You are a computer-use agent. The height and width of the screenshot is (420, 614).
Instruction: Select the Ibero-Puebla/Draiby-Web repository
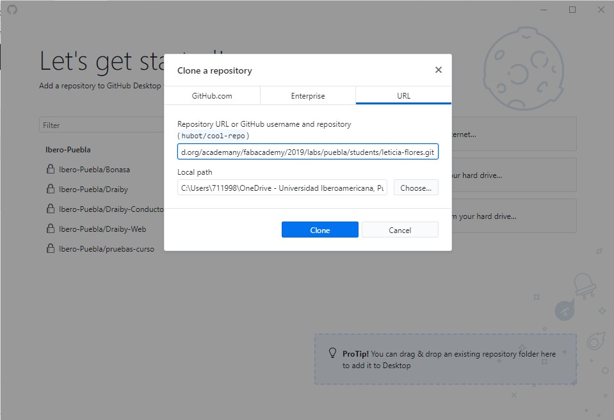(x=102, y=229)
